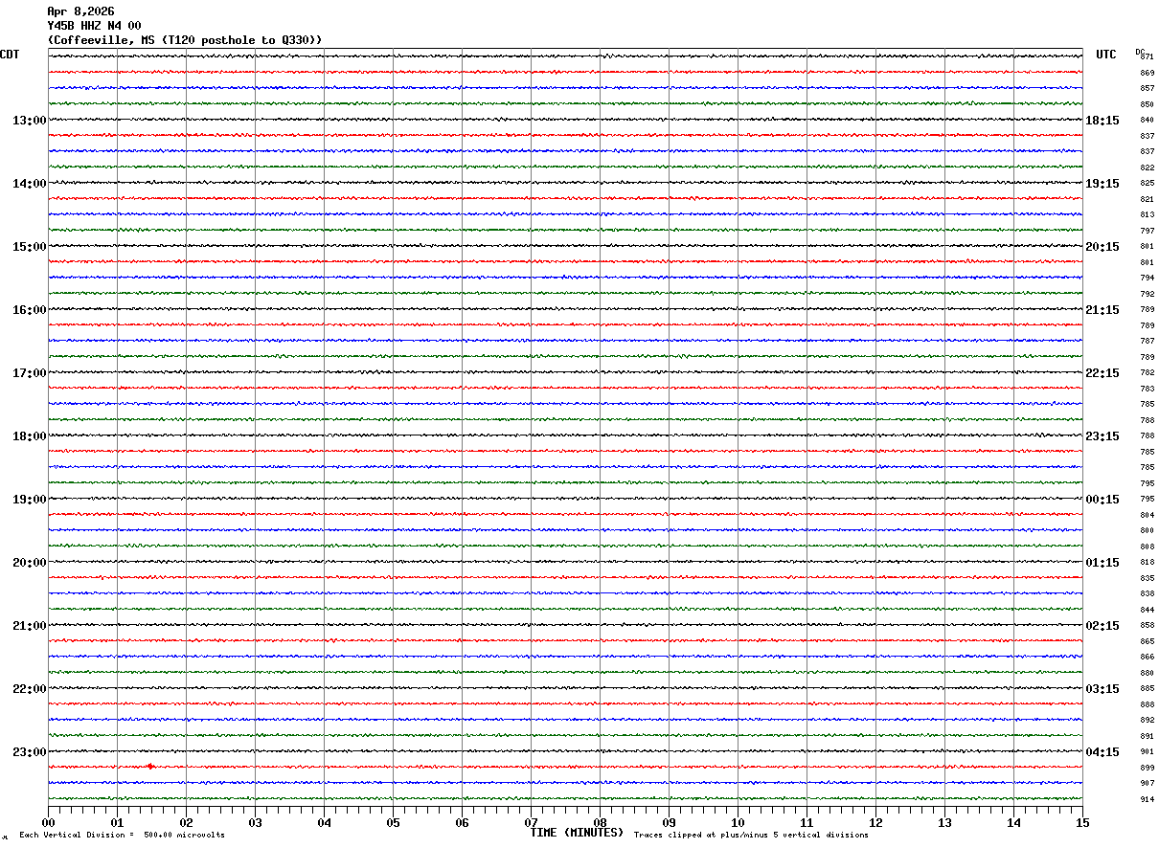Click the 18:15 UTC time label
1159x848 pixels.
1102,121
